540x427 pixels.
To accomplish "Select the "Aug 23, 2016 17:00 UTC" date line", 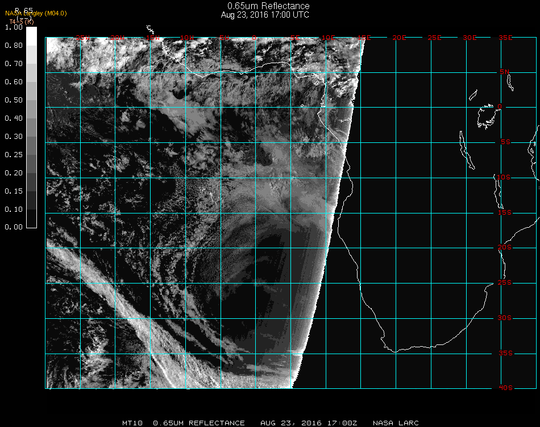I will [265, 15].
